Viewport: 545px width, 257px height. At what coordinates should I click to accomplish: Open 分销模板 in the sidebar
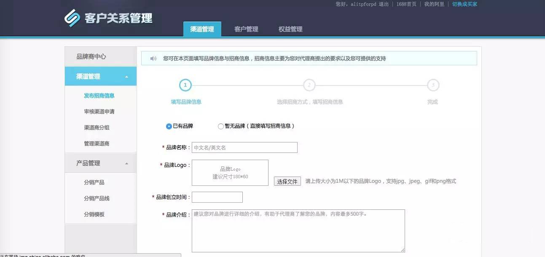[x=94, y=214]
